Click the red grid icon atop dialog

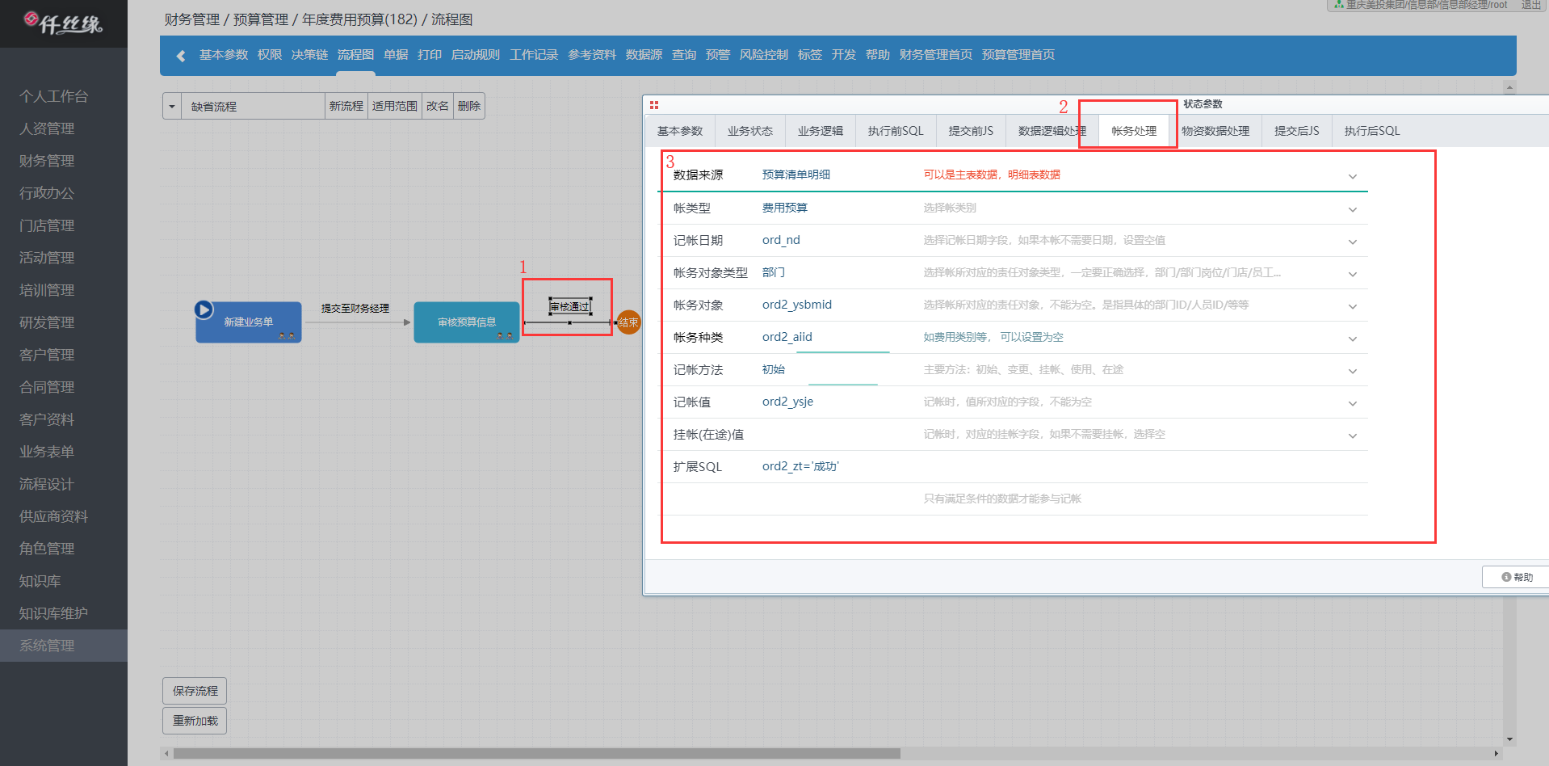pyautogui.click(x=654, y=105)
